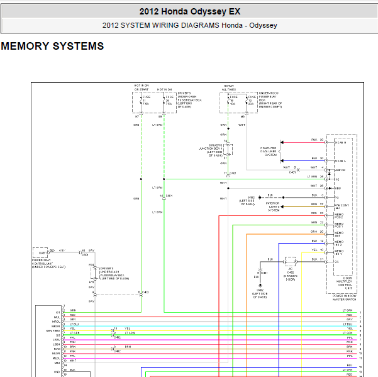Image resolution: width=378 pixels, height=377 pixels.
Task: Click the "COMPUTER DATA LINES SYSTEM" label
Action: tap(269, 152)
